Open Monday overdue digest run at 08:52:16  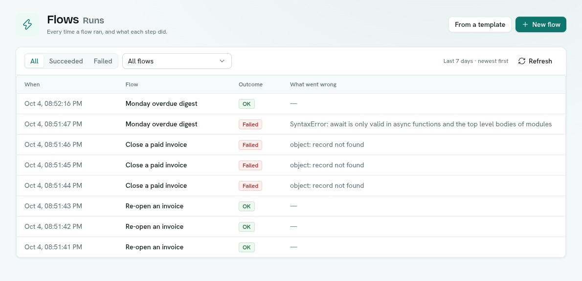click(161, 103)
